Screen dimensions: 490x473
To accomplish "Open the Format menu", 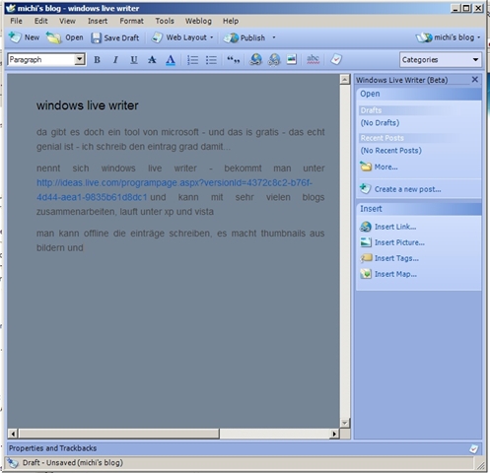I will click(x=131, y=21).
